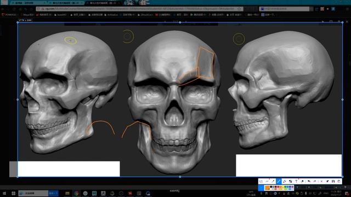Viewport: 351px width, 197px height.
Task: Focus the browser address bar
Action: click(139, 9)
